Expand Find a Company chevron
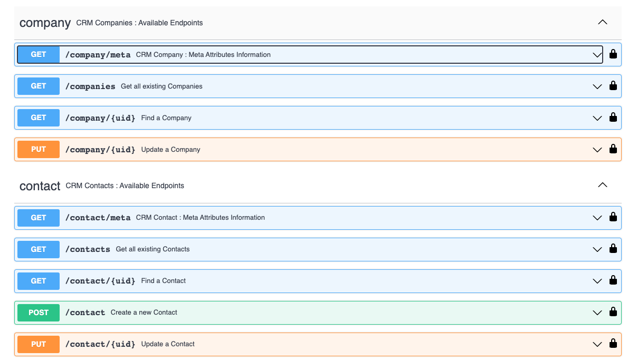The image size is (628, 361). 597,119
